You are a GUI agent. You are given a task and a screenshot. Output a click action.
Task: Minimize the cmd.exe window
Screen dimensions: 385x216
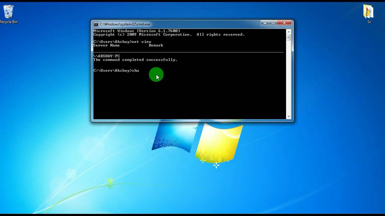265,23
